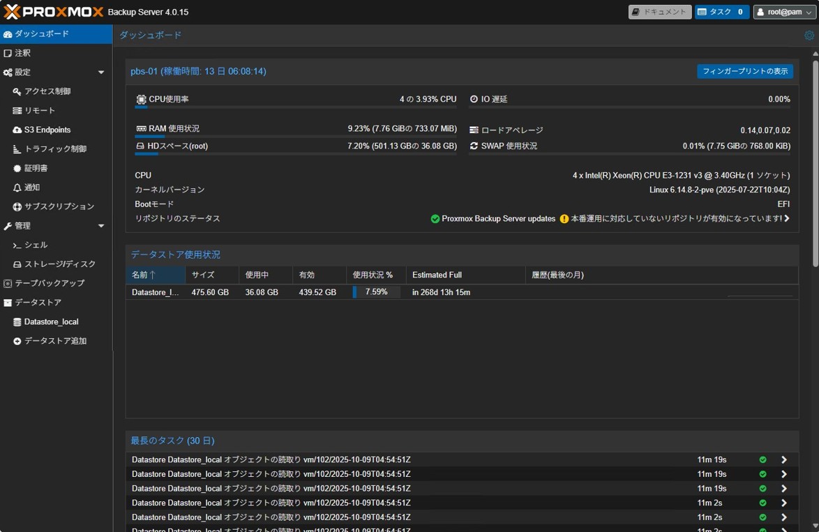Click the 証明書 certificate icon in the sidebar
This screenshot has height=532, width=819.
coord(17,168)
